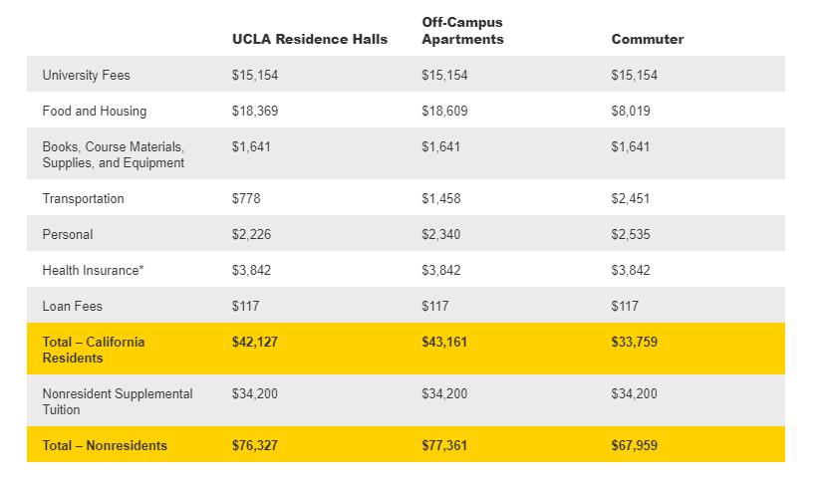Click the Transportation row label

coord(83,198)
